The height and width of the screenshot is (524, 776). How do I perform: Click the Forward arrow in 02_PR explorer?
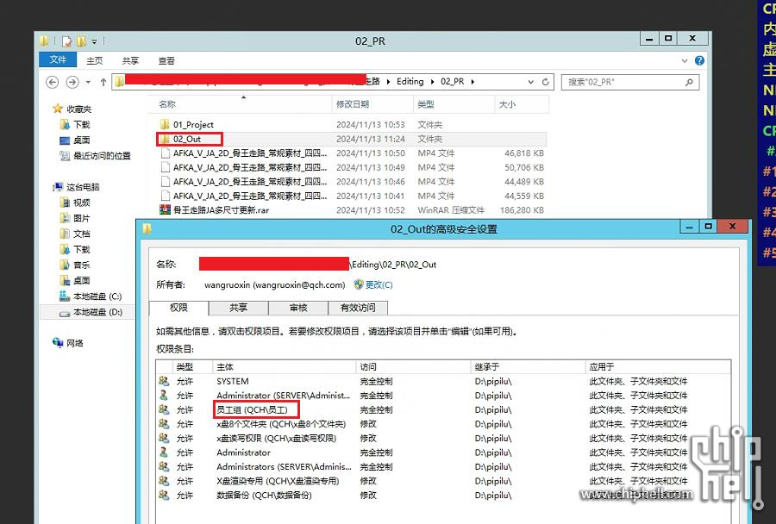click(x=72, y=82)
